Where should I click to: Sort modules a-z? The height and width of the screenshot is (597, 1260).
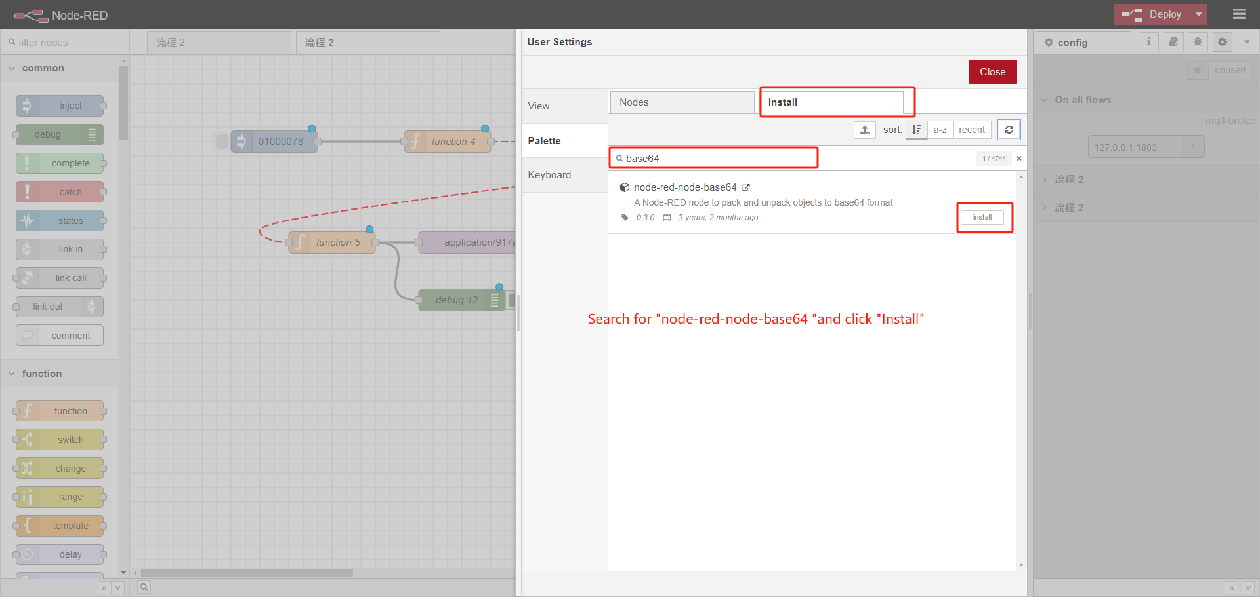(x=940, y=130)
